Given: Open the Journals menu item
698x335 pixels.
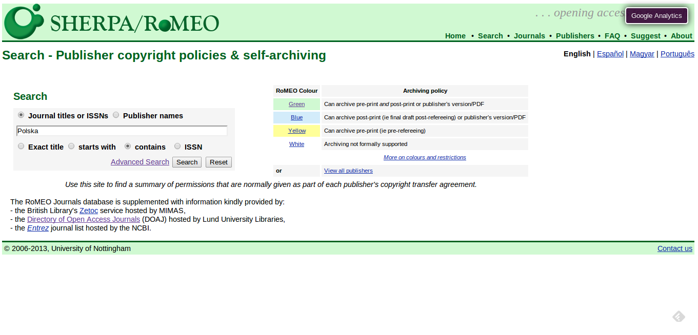Looking at the screenshot, I should coord(529,36).
